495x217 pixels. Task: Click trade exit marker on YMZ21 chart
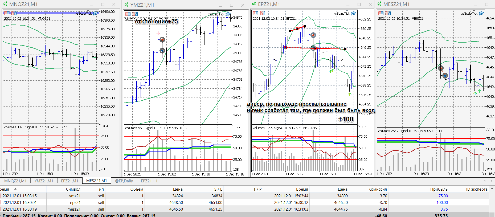tap(162, 50)
